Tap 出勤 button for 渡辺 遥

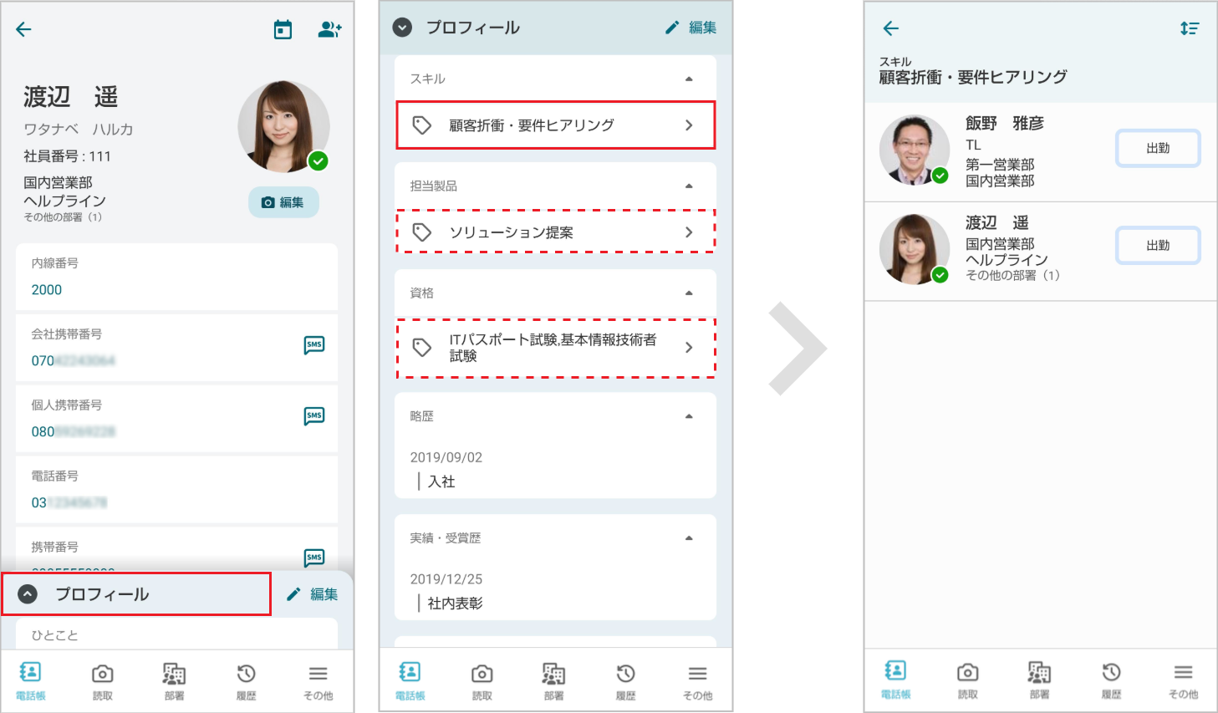click(x=1158, y=246)
